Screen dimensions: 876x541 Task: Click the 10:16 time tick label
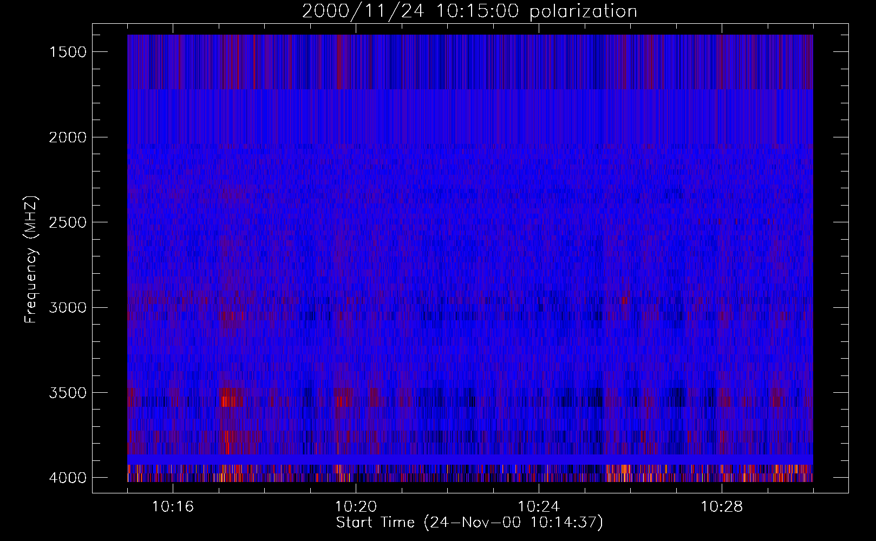(173, 507)
